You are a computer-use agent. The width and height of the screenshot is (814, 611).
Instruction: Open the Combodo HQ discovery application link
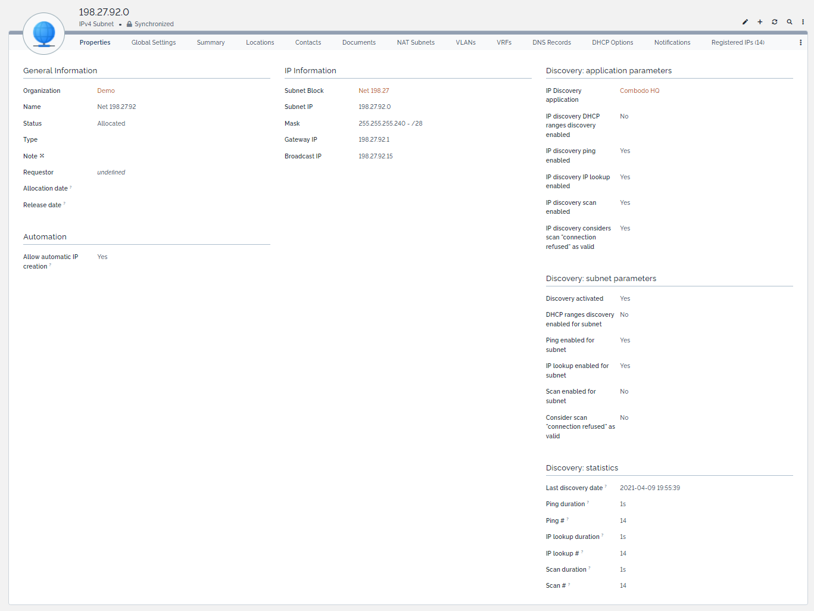[639, 91]
